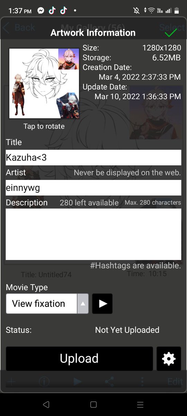Viewport: 187px width, 416px height.
Task: Tap the artwork thumbnail to rotate
Action: tap(44, 84)
